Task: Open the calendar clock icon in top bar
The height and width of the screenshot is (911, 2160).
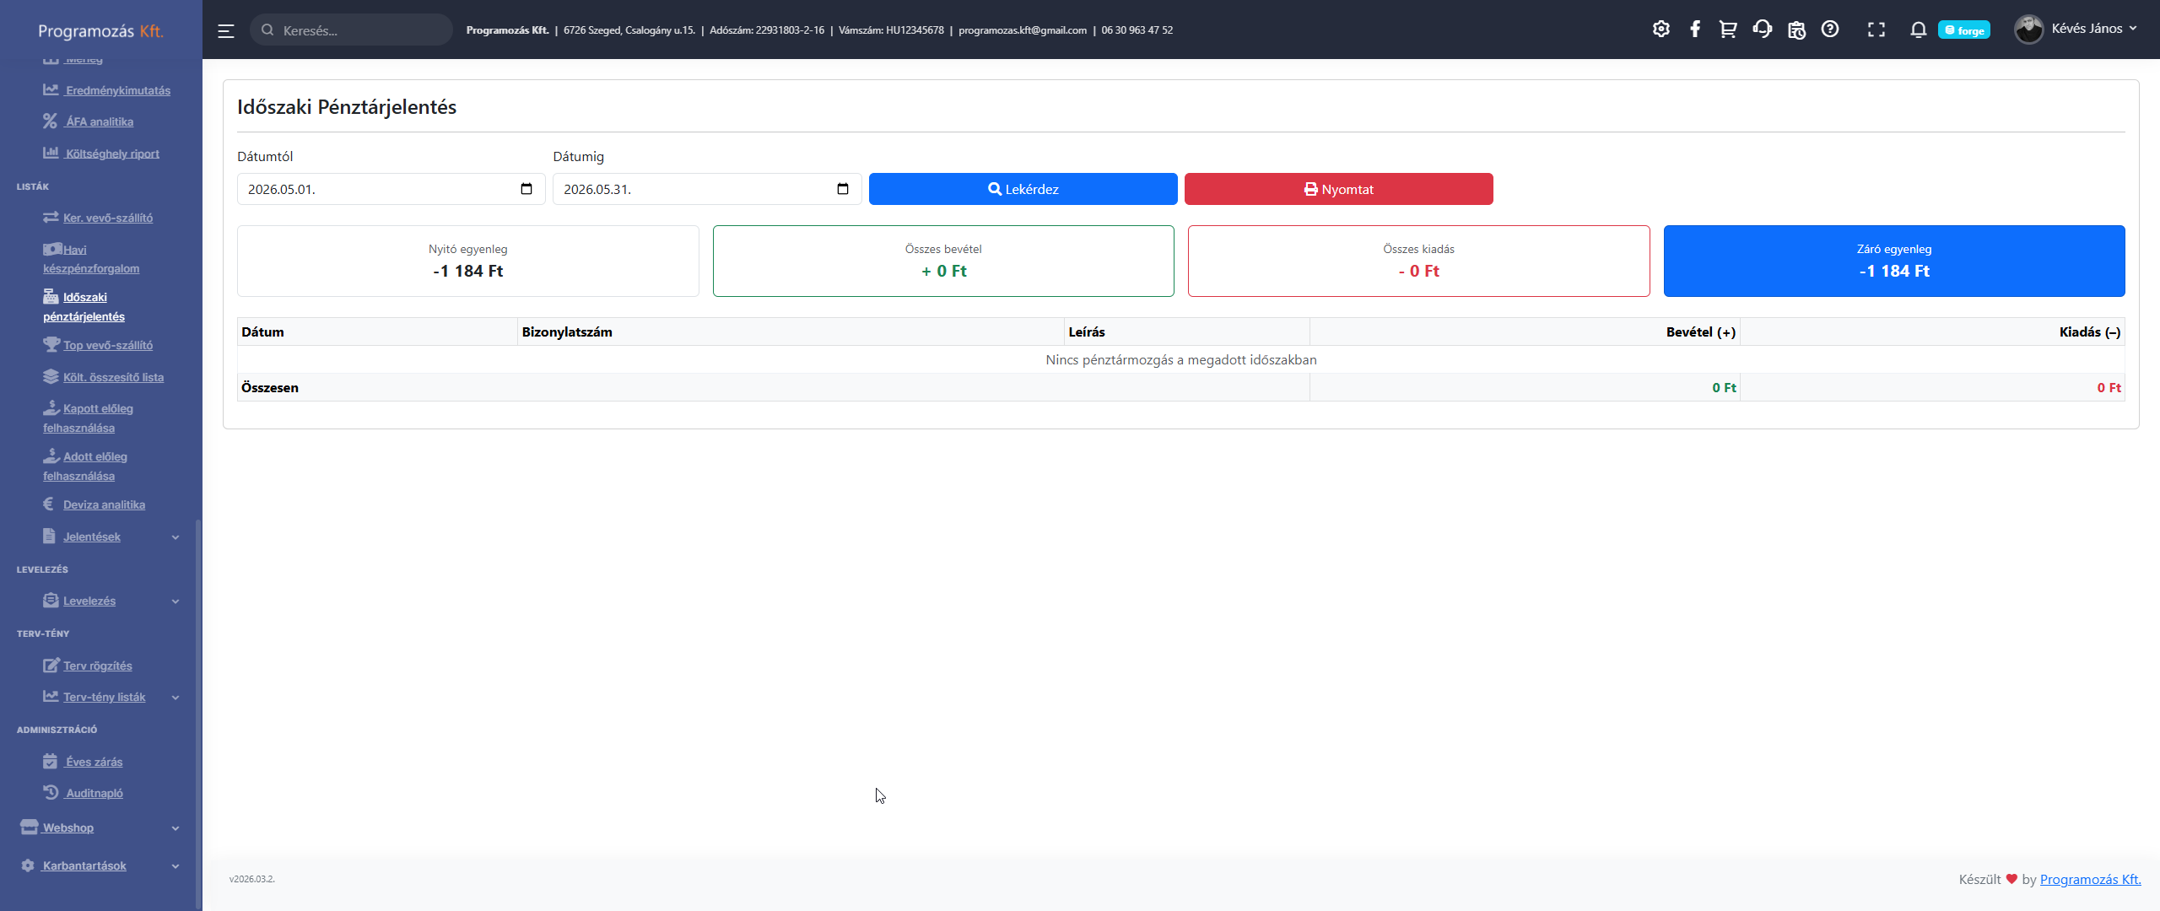Action: (1796, 30)
